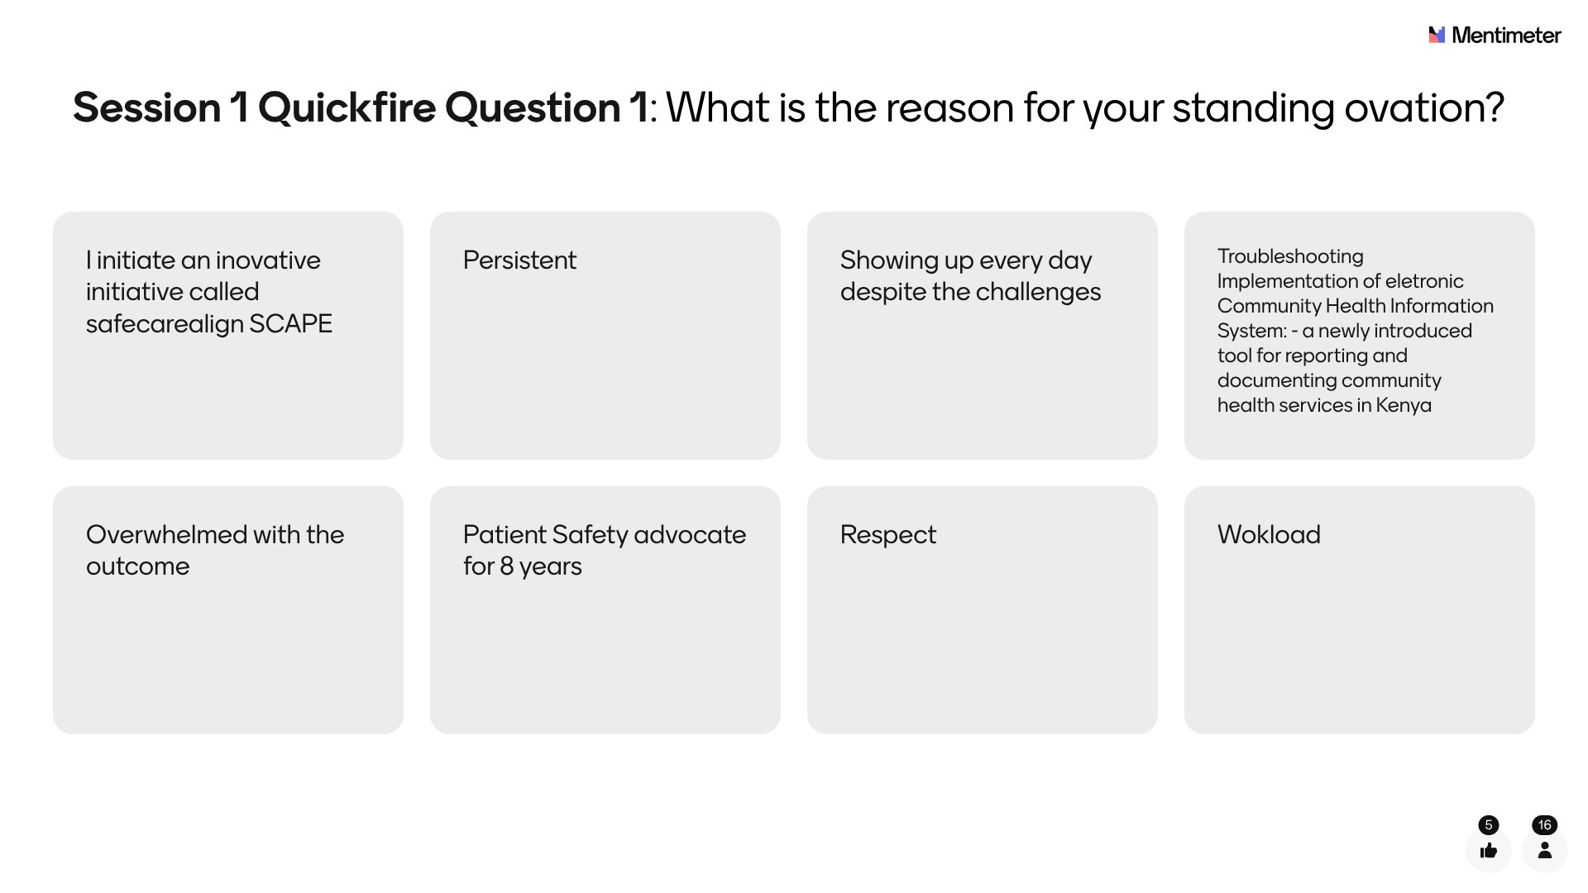Select the 'Persistent' response card
The width and height of the screenshot is (1588, 893).
click(605, 335)
